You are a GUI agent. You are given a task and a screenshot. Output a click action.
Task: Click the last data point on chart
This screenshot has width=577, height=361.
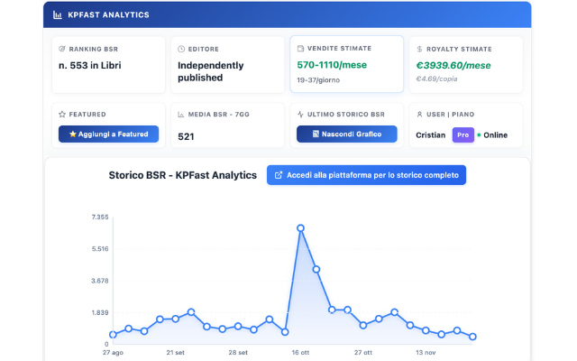pyautogui.click(x=472, y=337)
